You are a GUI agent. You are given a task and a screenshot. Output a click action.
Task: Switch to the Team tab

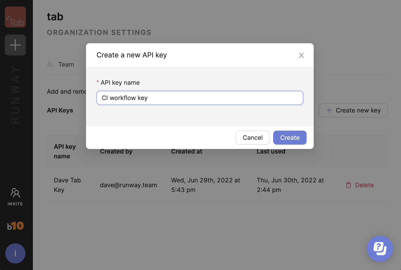coord(66,65)
